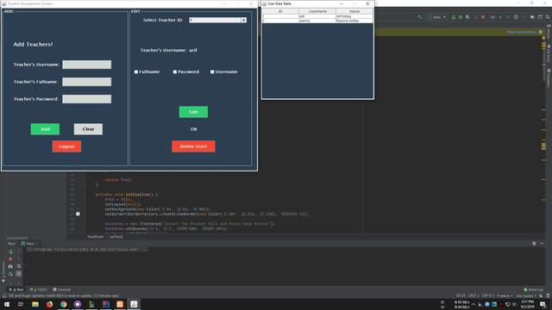The width and height of the screenshot is (552, 310).
Task: Switch to the TODO tool window tab
Action: pos(38,289)
